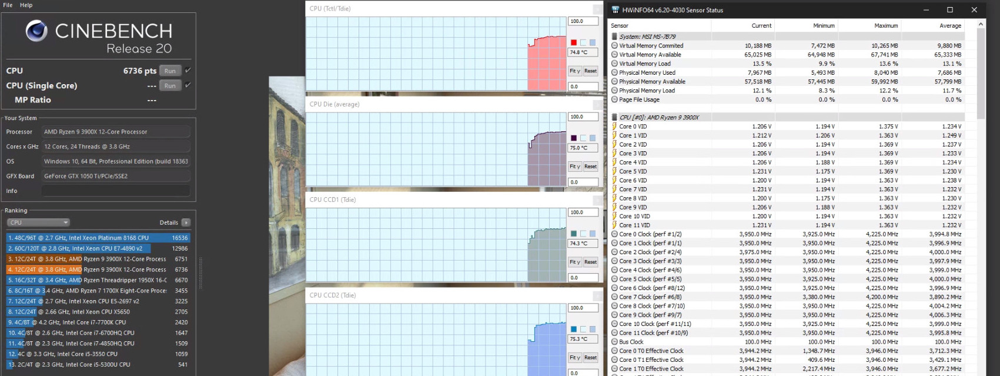Select ranking row Intel Core i7-7700K CPU
1000x376 pixels.
(98, 322)
